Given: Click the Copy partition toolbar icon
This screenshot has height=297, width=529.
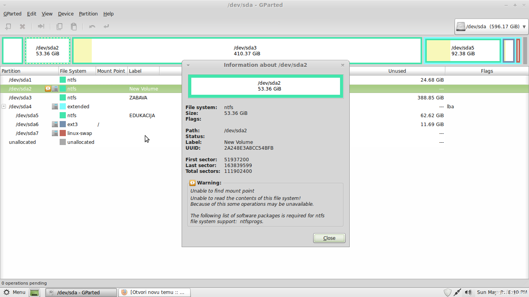Looking at the screenshot, I should pos(59,27).
